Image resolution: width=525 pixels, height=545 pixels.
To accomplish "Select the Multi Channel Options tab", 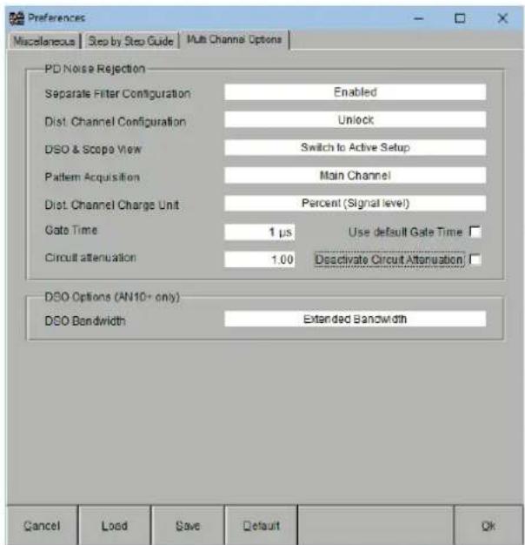I will [x=234, y=39].
